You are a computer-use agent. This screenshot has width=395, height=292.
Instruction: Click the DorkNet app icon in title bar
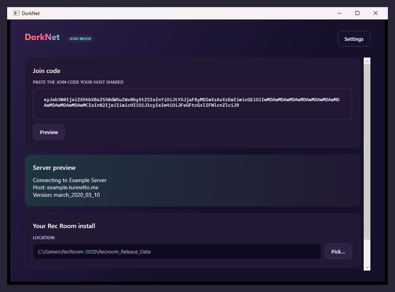pos(16,13)
